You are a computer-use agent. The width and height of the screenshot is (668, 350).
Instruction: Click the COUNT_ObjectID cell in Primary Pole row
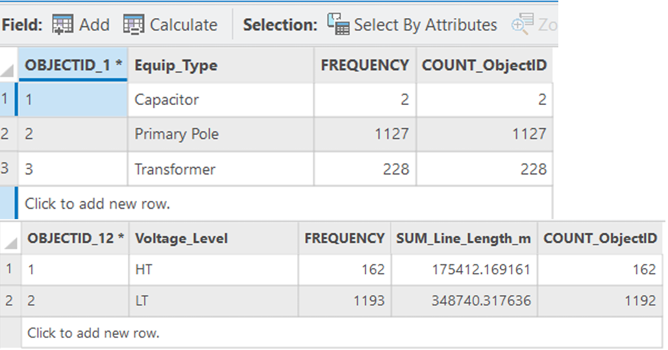(484, 134)
